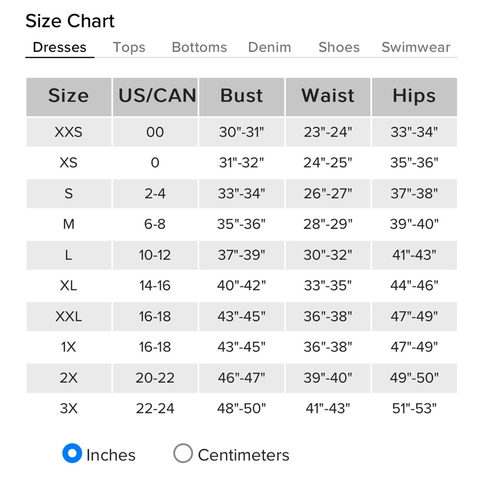Screen dimensions: 483x483
Task: Switch to the Tops tab
Action: (129, 47)
